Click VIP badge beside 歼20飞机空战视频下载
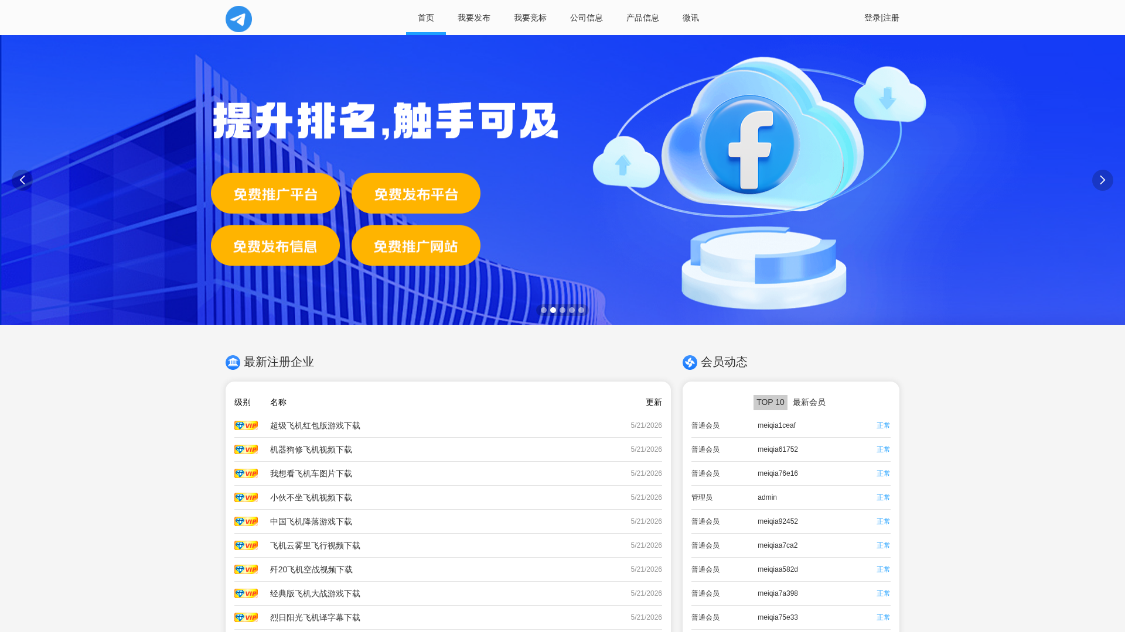Screen dimensions: 1125x632 tap(246, 569)
